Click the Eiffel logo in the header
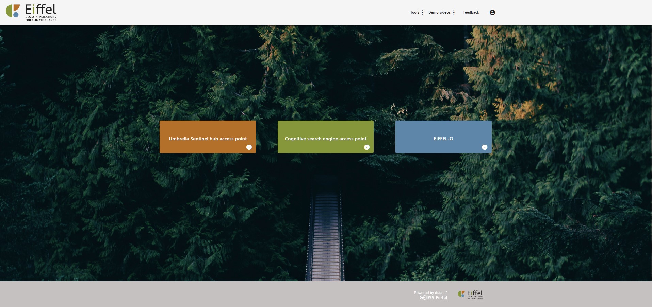 pos(40,10)
